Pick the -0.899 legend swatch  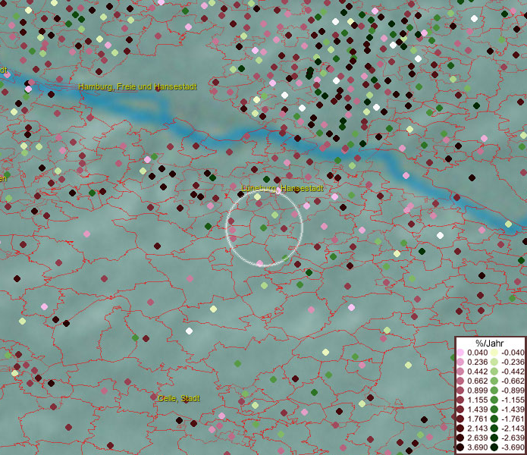(x=494, y=391)
